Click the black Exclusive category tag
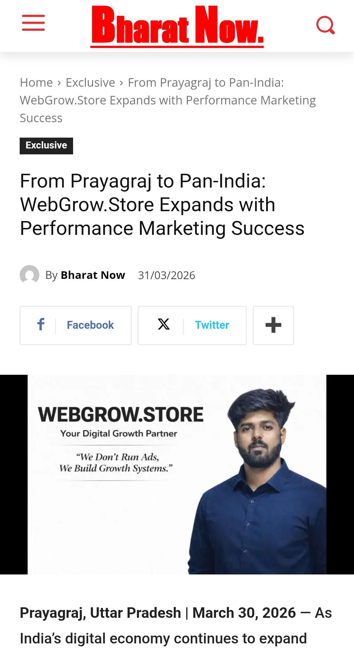This screenshot has width=354, height=650. pyautogui.click(x=46, y=146)
